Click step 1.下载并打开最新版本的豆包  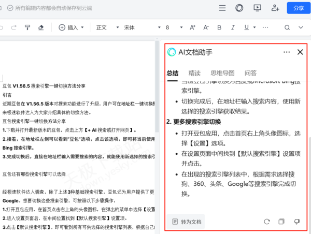[69, 130]
